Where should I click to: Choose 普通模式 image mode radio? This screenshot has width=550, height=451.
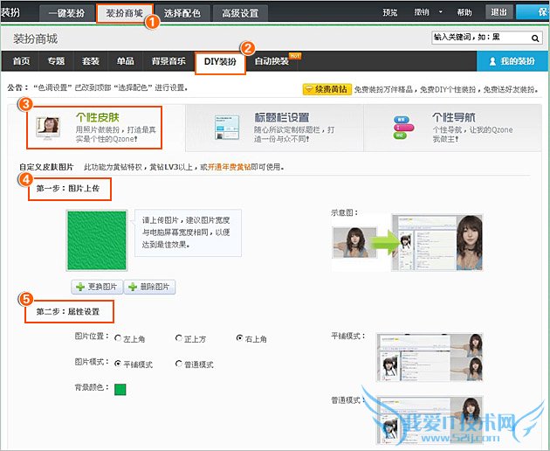[178, 364]
